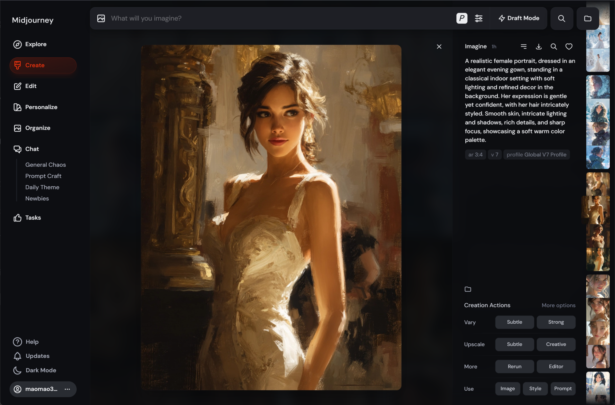Close the image detail view
Viewport: 615px width, 405px height.
point(439,47)
